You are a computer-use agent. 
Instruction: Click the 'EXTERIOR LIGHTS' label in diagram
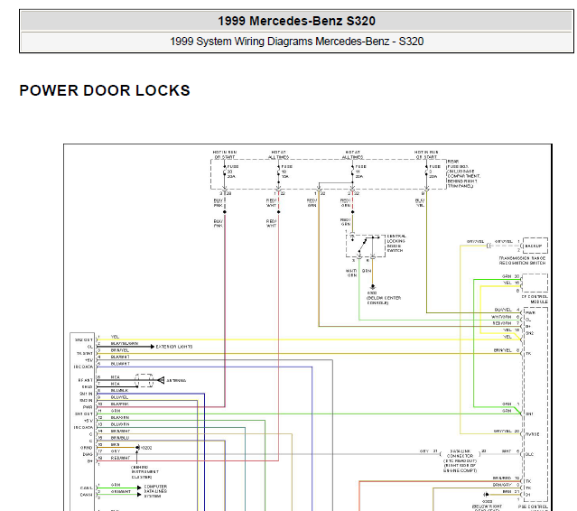tap(174, 347)
